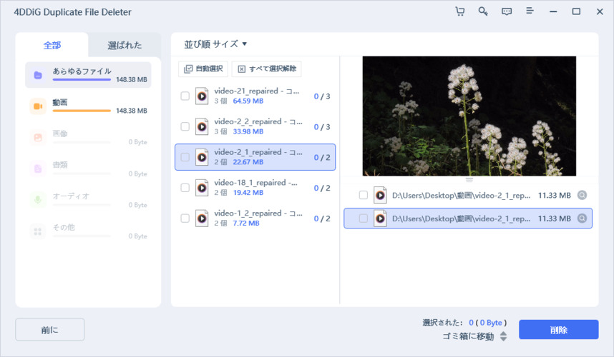Click the 19.42 MB size text
This screenshot has height=357, width=614.
coord(248,193)
